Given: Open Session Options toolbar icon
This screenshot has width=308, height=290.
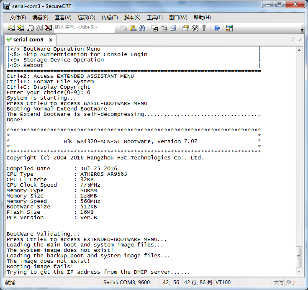Looking at the screenshot, I should [185, 28].
